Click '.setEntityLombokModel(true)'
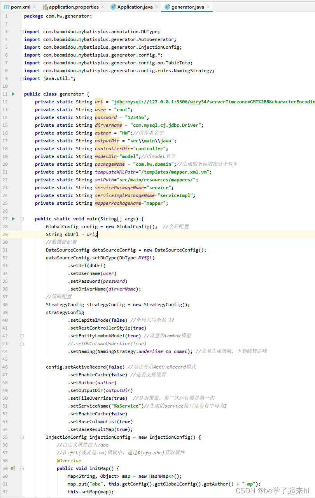The height and width of the screenshot is (498, 315). [x=104, y=336]
